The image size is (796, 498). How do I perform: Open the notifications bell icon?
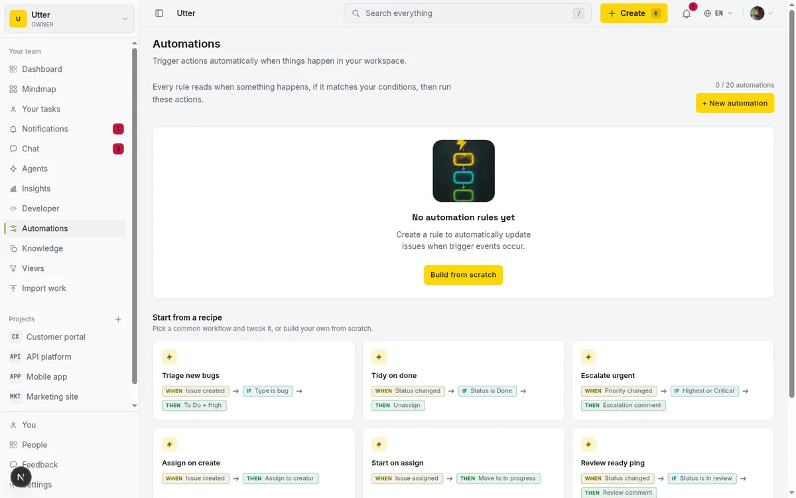coord(687,13)
